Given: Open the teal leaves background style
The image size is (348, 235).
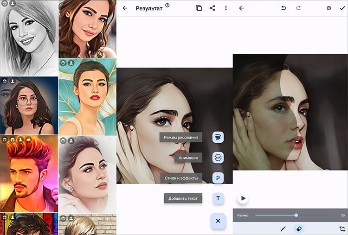Looking at the screenshot, I should [x=87, y=97].
